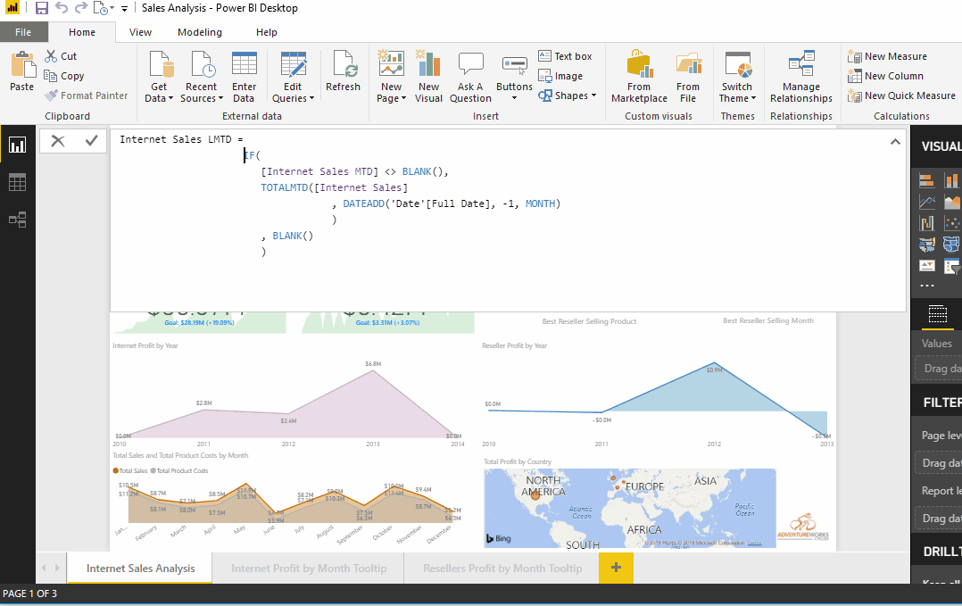Switch to the Home ribbon tab
Viewport: 962px width, 606px height.
point(81,32)
